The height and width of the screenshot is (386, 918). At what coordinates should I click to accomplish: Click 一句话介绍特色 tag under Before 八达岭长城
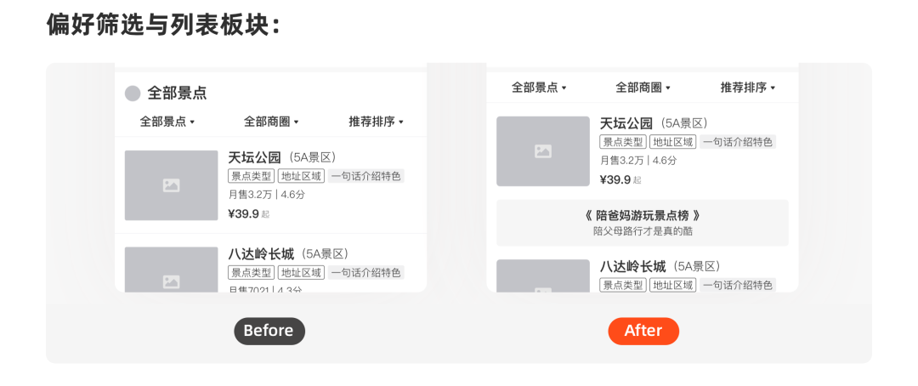pyautogui.click(x=365, y=272)
